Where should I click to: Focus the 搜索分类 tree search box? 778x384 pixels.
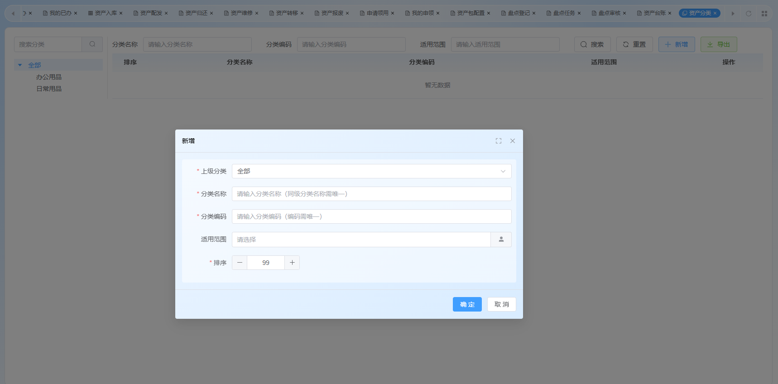(48, 44)
